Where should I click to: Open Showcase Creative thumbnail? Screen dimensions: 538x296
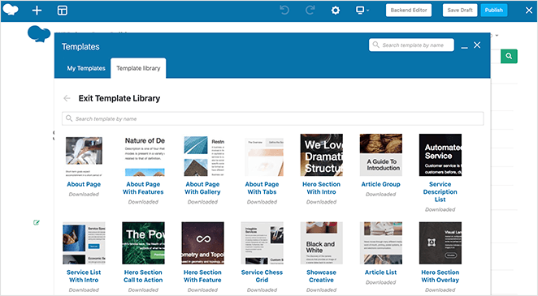(322, 243)
